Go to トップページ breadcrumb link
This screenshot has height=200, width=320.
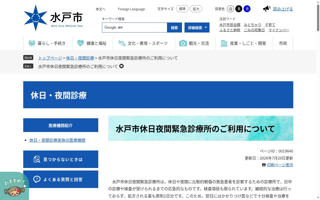click(50, 58)
